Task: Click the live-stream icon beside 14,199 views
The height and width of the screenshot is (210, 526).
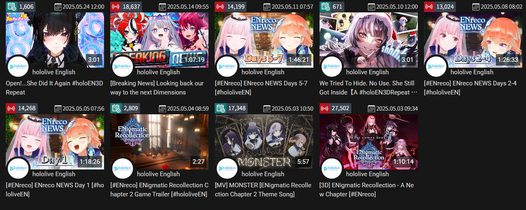Action: coord(220,7)
